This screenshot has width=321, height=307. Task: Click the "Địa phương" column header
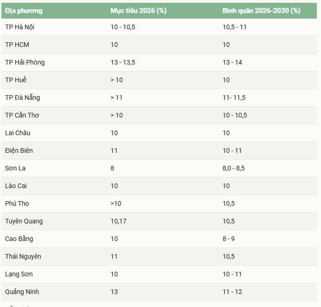[x=24, y=11]
